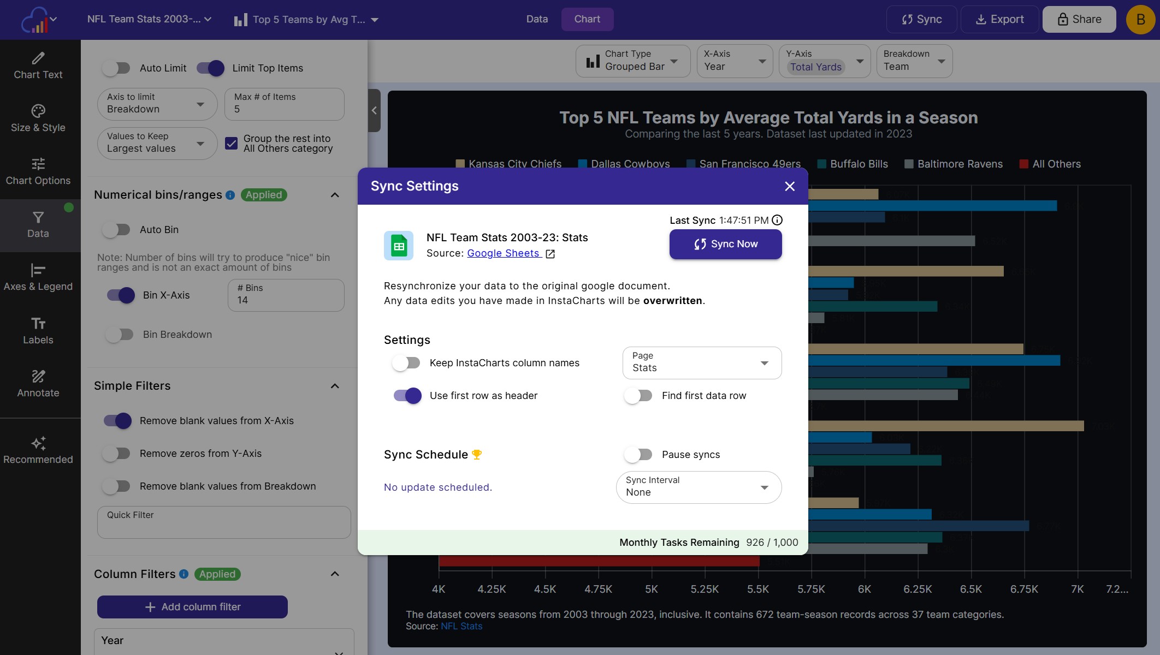Click the Share button
Viewport: 1160px width, 655px height.
(x=1079, y=20)
